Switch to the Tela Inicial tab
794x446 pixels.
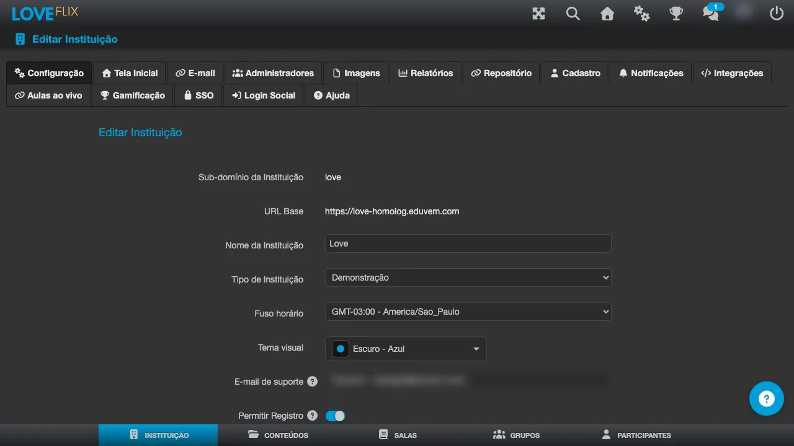(130, 73)
